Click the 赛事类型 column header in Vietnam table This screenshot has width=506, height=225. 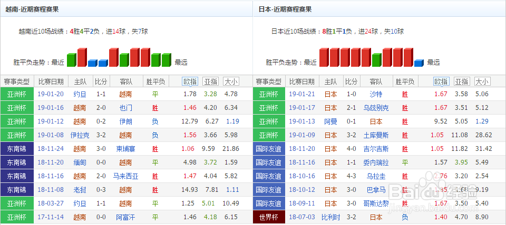pyautogui.click(x=16, y=81)
